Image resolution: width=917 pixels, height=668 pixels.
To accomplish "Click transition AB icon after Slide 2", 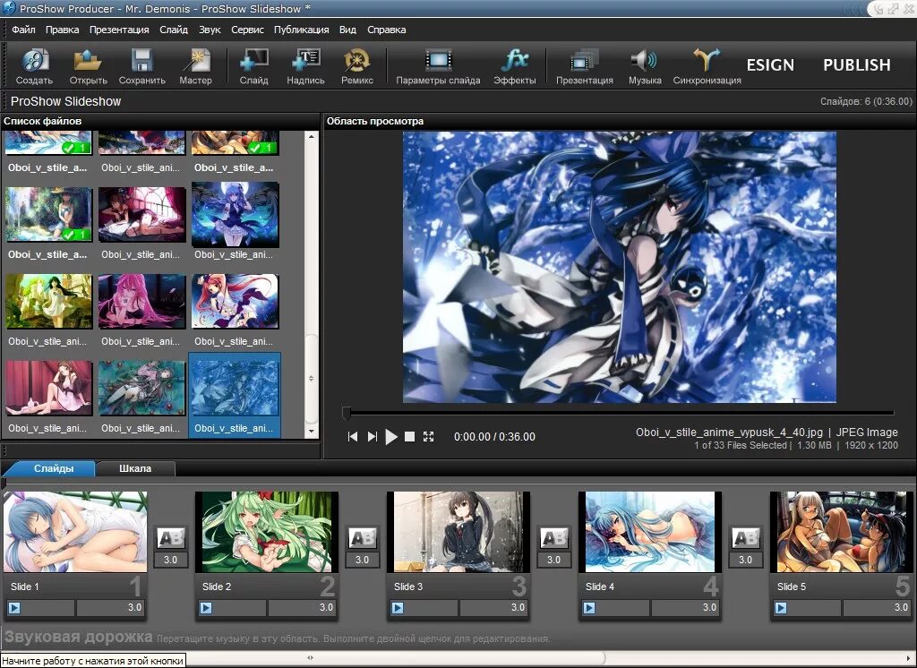I will (362, 537).
